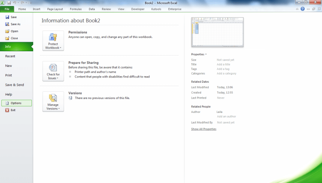Click the Save As icon
The width and height of the screenshot is (322, 183).
(7, 24)
